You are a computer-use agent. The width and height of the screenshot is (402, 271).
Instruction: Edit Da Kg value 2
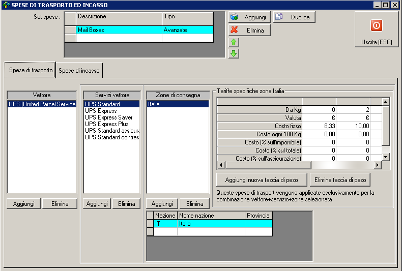tap(353, 110)
